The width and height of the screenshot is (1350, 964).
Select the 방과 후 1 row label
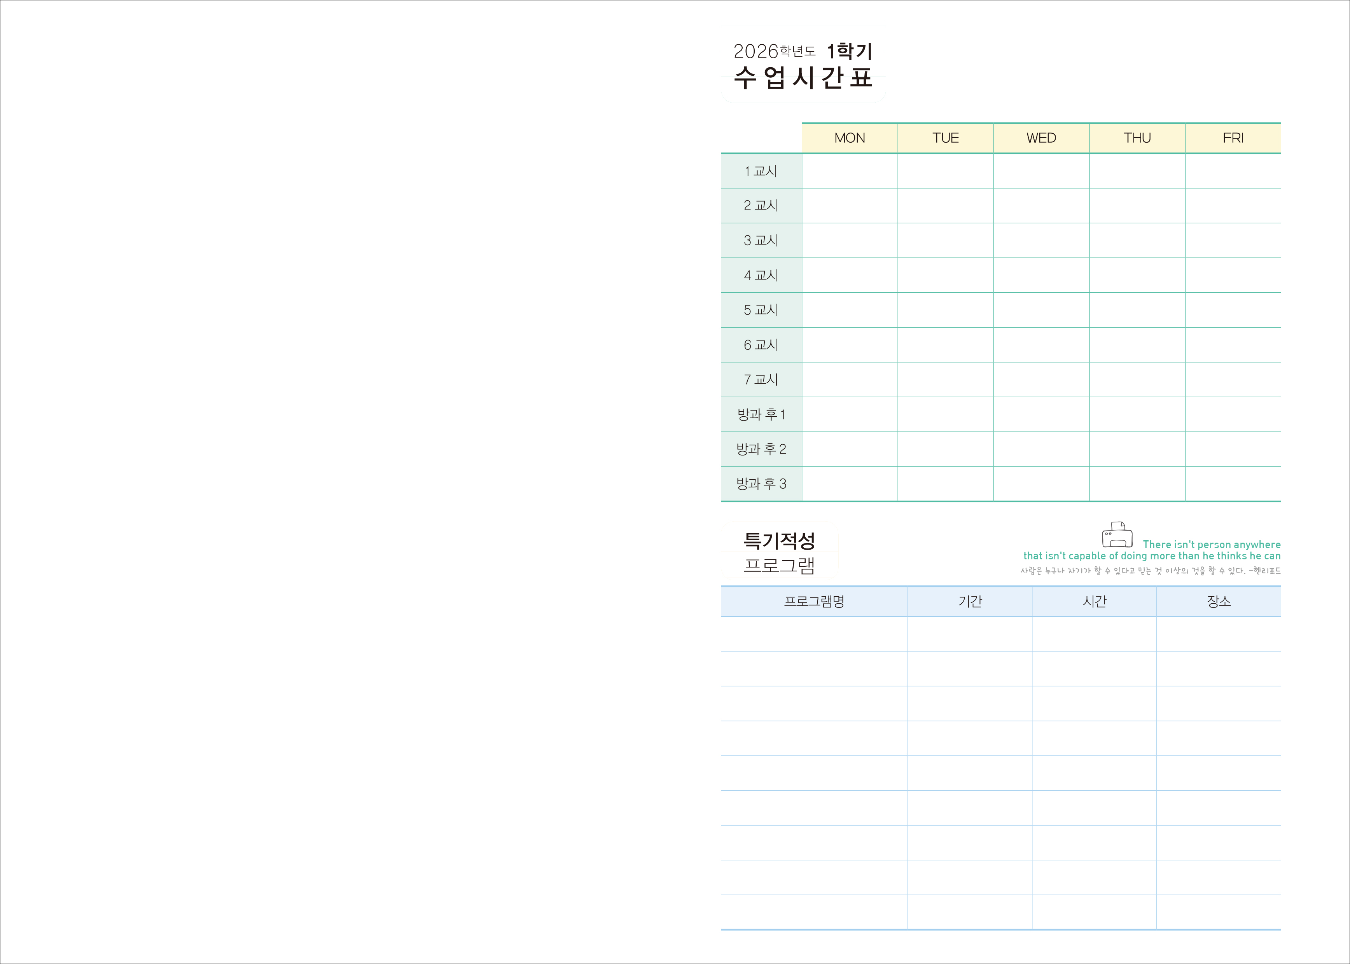(x=761, y=414)
